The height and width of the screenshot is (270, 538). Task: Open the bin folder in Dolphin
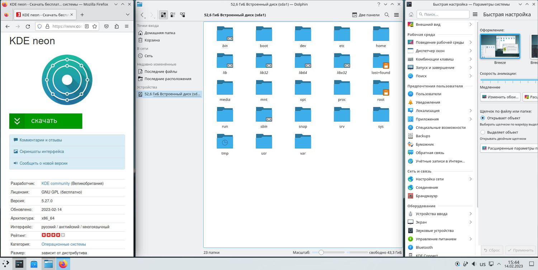pos(225,37)
